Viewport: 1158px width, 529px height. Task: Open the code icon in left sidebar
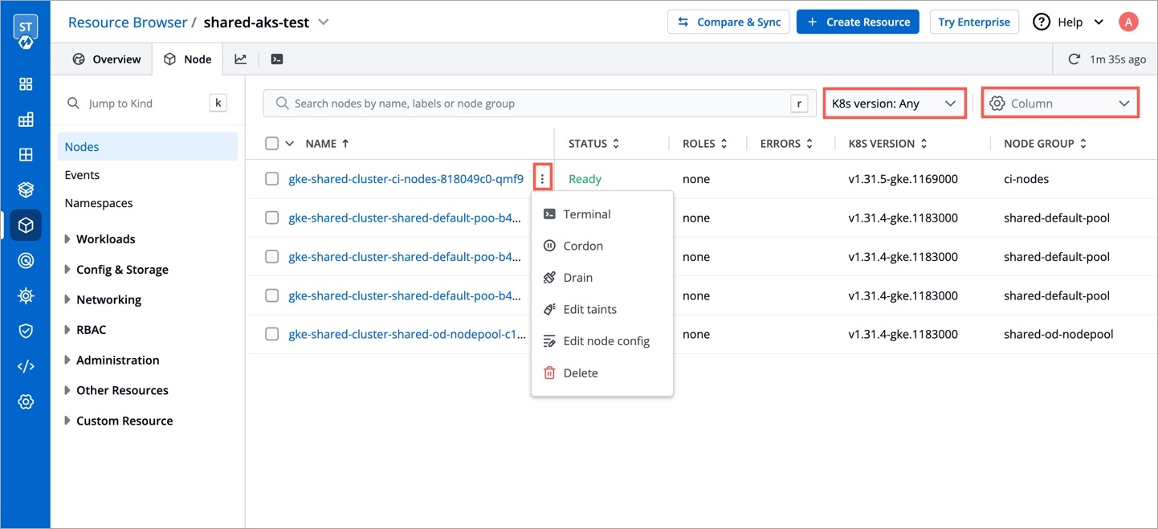click(x=26, y=366)
